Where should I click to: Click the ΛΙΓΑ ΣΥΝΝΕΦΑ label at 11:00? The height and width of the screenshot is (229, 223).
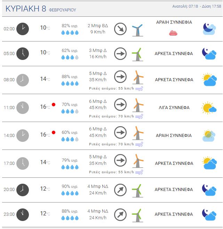point(174,108)
